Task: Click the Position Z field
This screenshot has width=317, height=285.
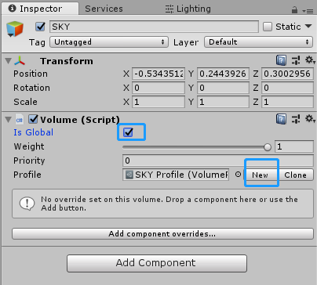Action: pyautogui.click(x=287, y=74)
